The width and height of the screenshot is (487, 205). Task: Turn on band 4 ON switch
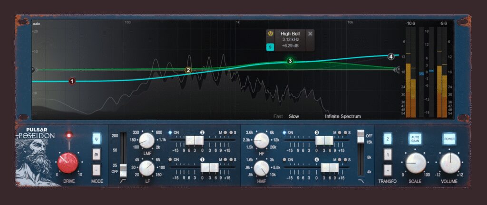285,159
